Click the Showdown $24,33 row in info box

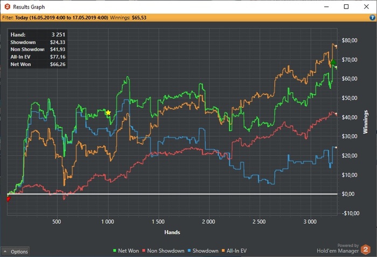(x=38, y=43)
